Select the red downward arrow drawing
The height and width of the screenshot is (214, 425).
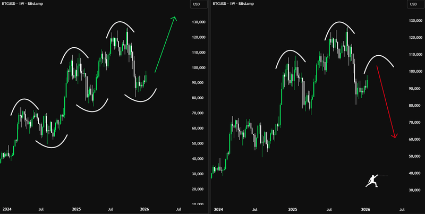click(x=386, y=102)
